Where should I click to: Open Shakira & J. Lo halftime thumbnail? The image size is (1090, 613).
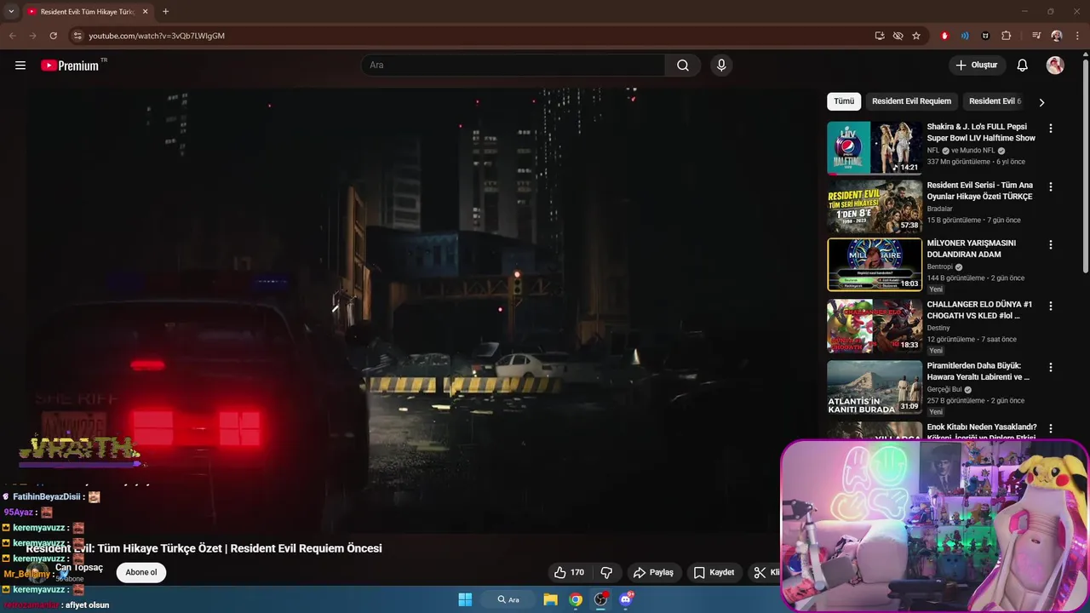[875, 147]
